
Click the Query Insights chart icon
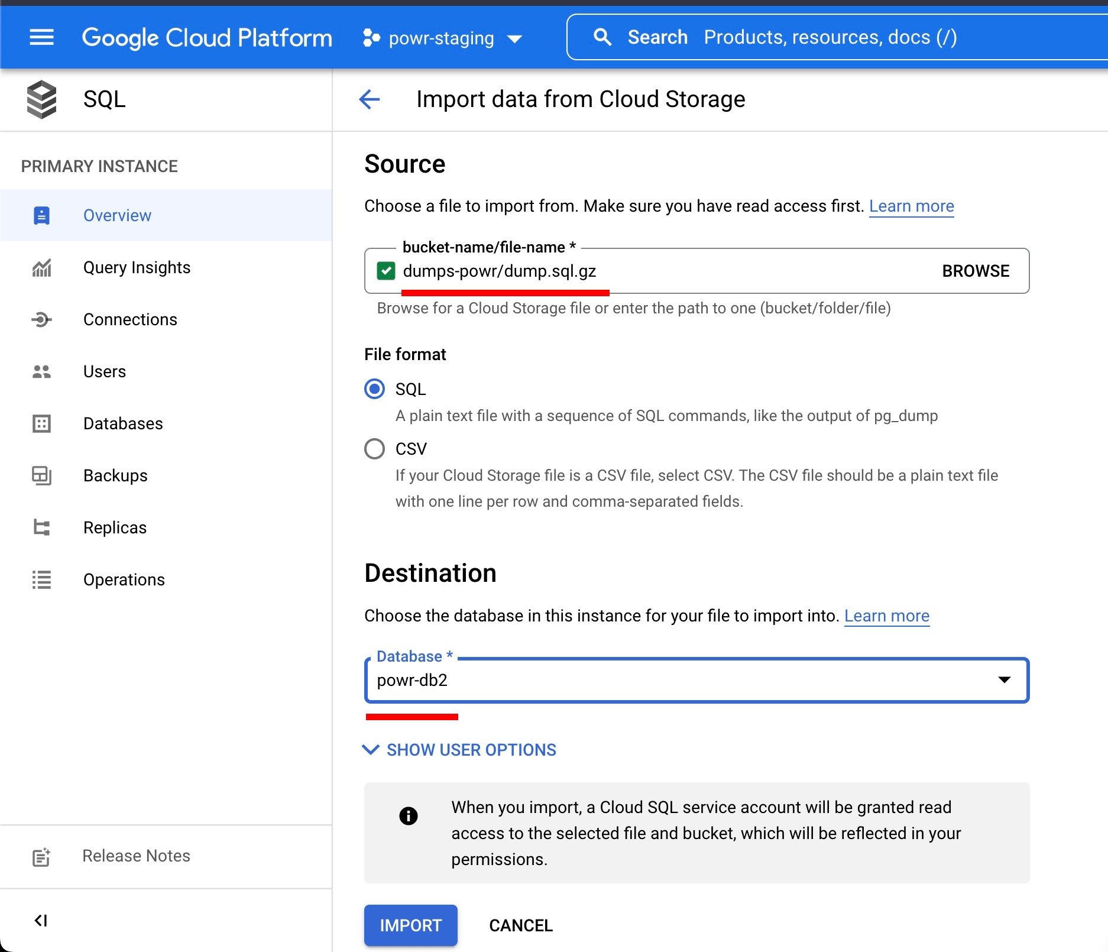point(41,268)
